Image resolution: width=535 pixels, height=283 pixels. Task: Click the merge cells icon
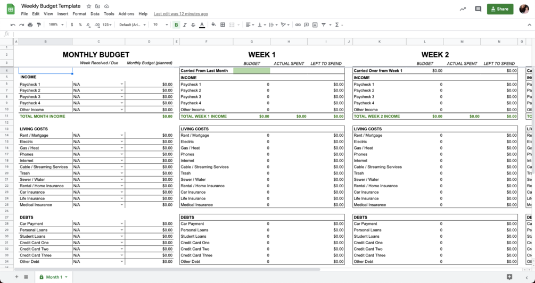point(232,25)
